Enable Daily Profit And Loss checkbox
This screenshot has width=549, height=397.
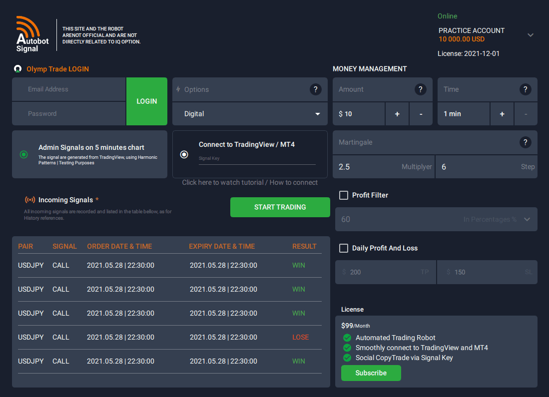pos(344,248)
